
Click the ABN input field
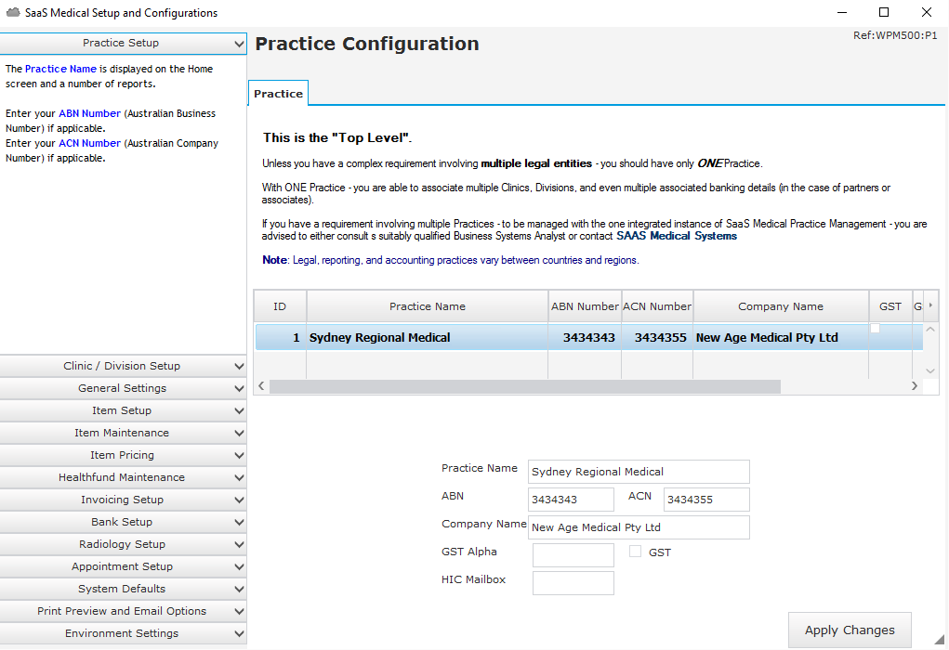(x=572, y=500)
